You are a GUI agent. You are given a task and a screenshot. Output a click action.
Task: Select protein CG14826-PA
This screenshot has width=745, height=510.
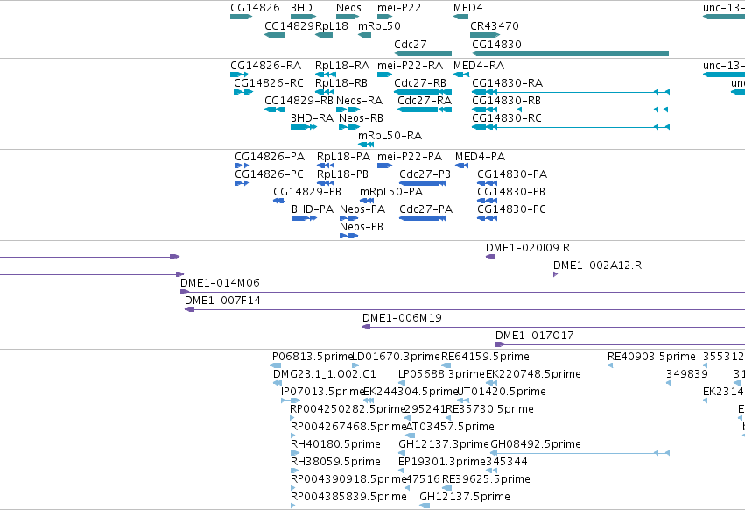tap(270, 157)
